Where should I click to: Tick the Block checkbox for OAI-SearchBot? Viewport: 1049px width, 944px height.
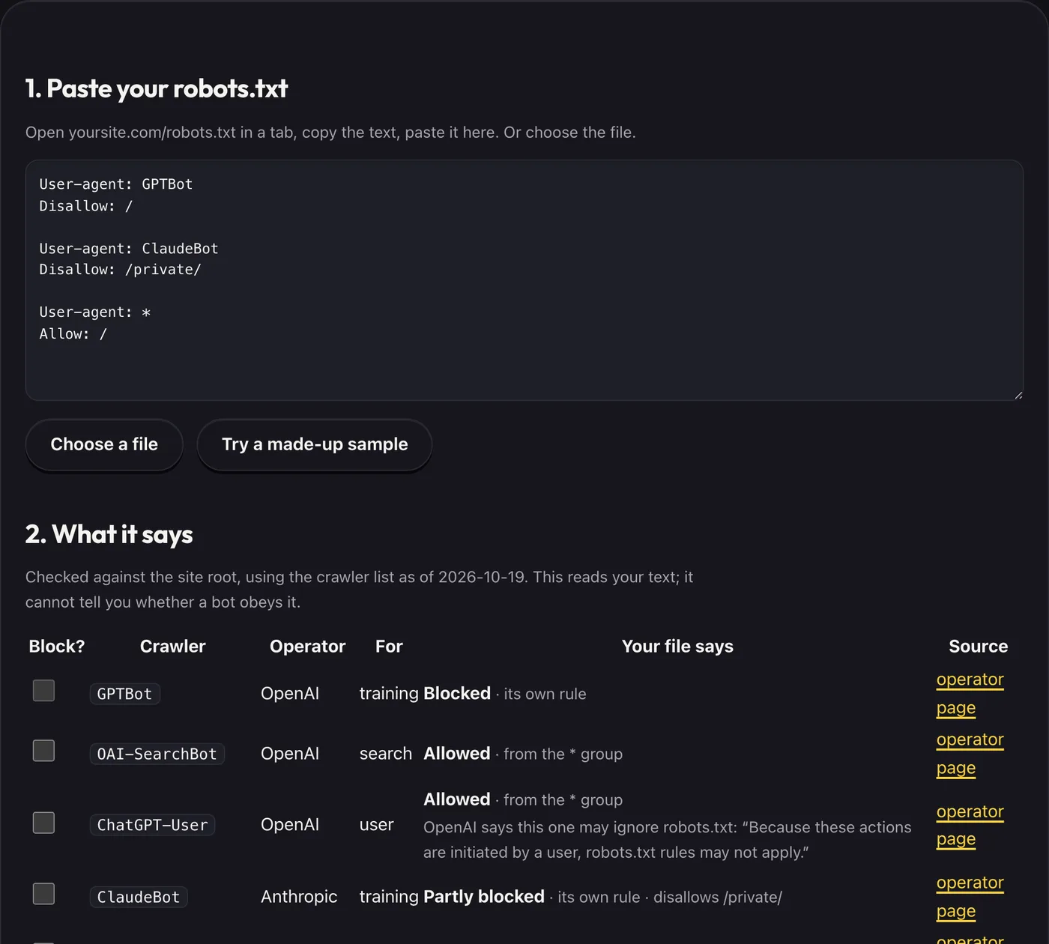click(43, 750)
